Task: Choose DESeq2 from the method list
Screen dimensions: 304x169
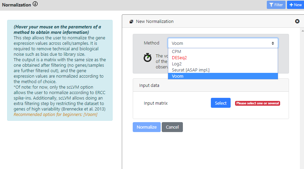Action: click(x=223, y=58)
